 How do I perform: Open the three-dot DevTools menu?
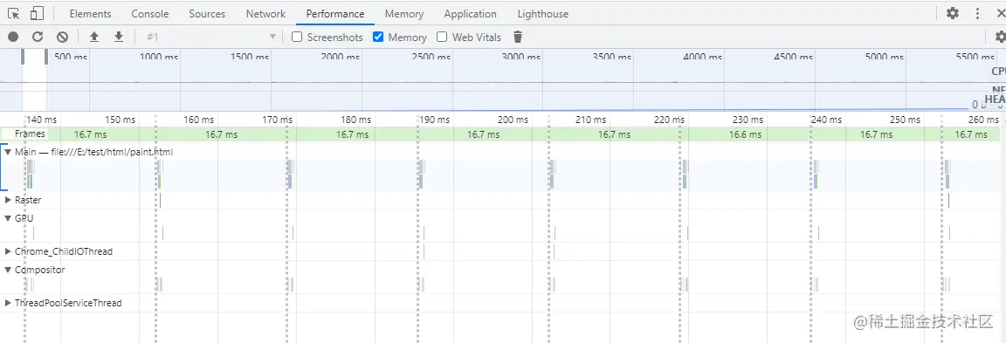click(x=978, y=13)
